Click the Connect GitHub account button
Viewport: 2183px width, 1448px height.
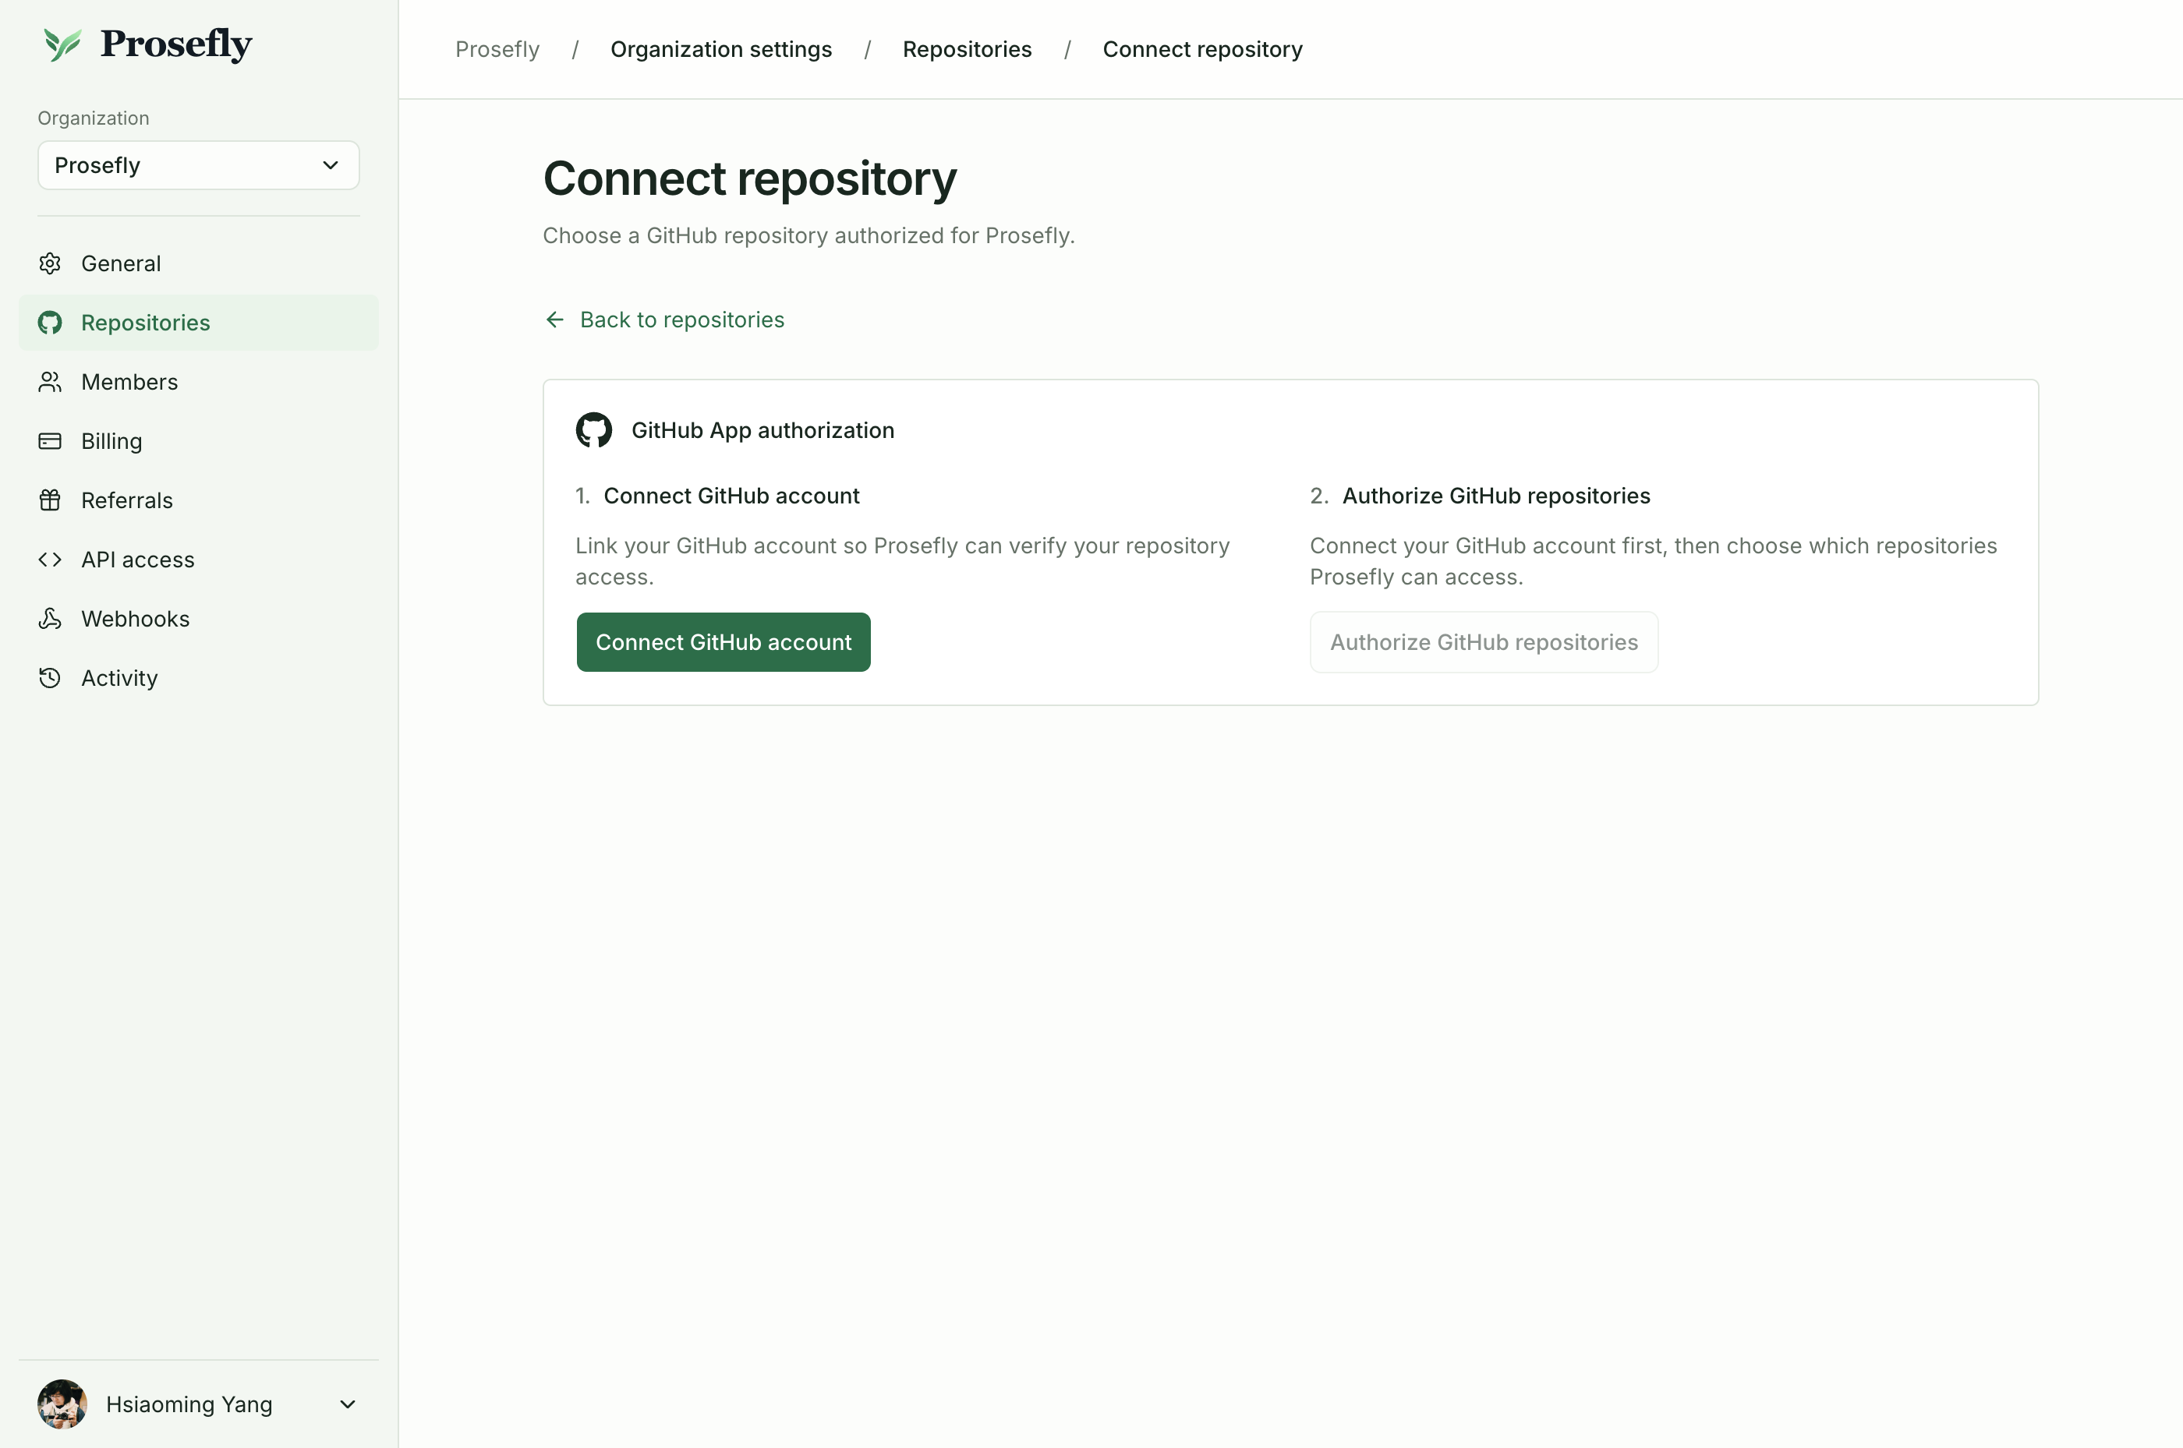pos(724,642)
